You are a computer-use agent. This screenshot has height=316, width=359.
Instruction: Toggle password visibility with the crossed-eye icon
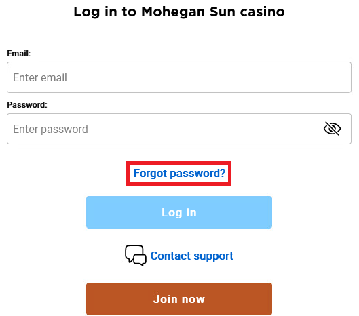[332, 129]
